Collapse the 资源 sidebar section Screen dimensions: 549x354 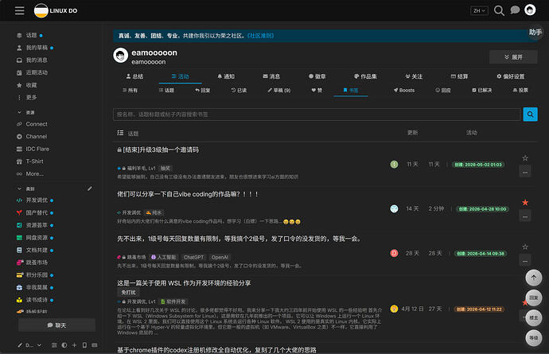point(26,112)
